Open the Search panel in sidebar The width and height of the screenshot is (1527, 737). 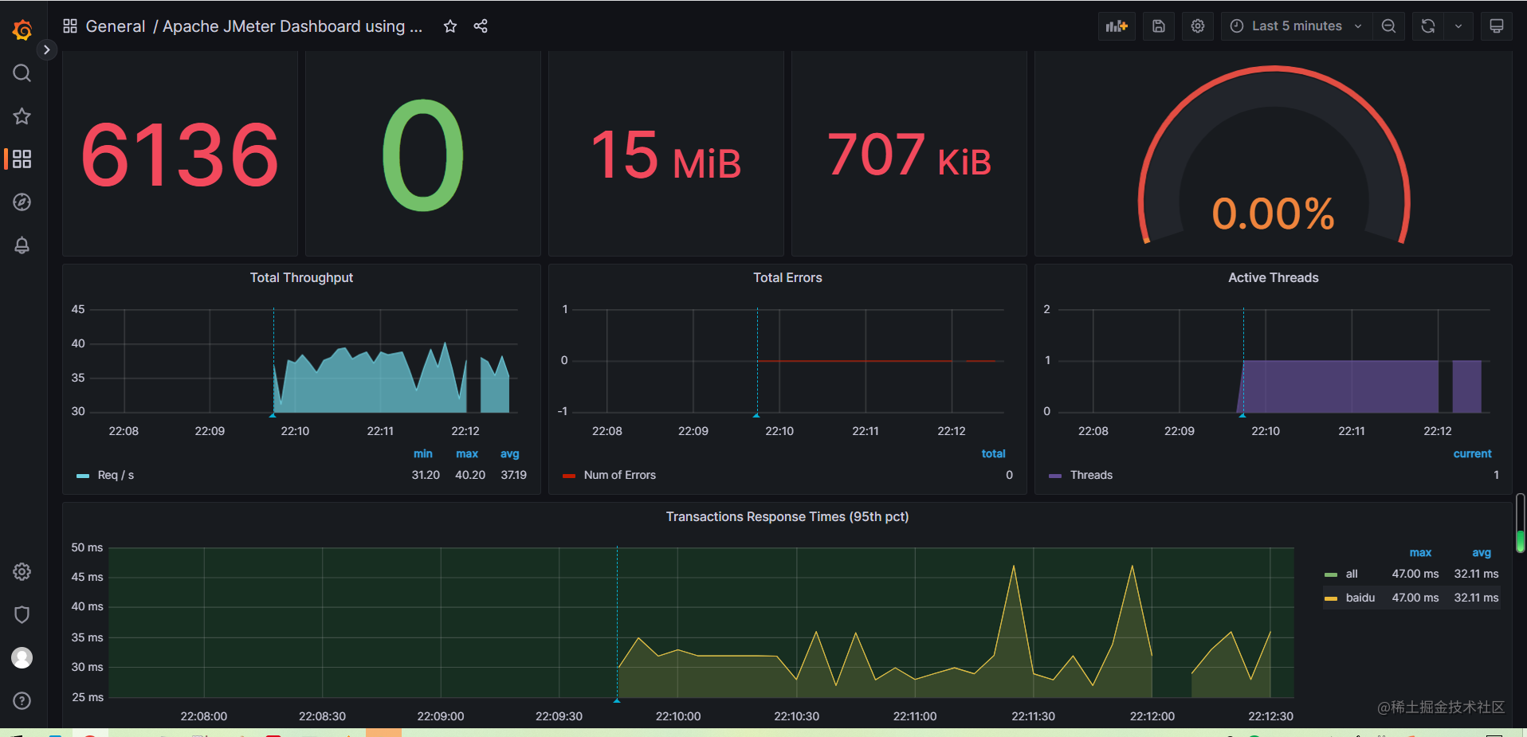pyautogui.click(x=22, y=73)
